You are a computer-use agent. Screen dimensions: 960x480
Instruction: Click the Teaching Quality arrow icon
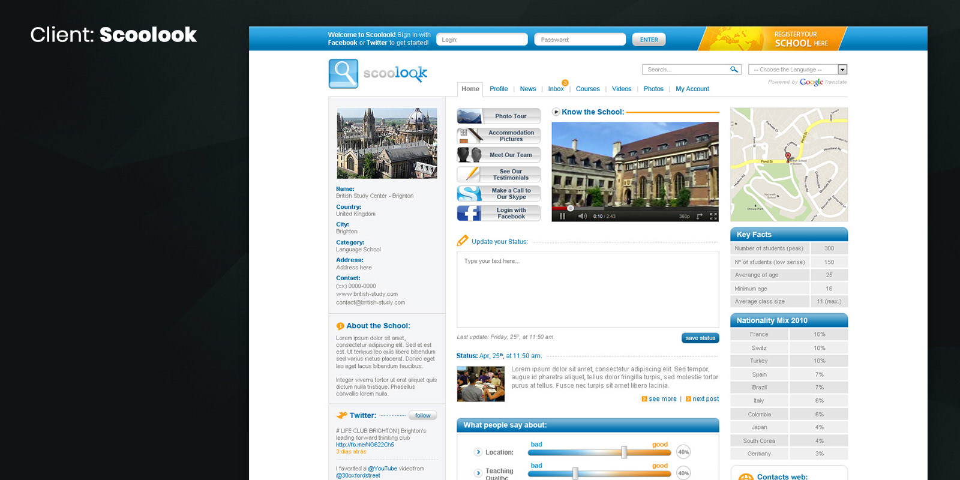coord(478,473)
